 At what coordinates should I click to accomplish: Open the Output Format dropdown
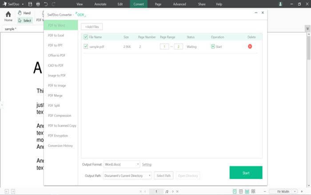point(122,164)
